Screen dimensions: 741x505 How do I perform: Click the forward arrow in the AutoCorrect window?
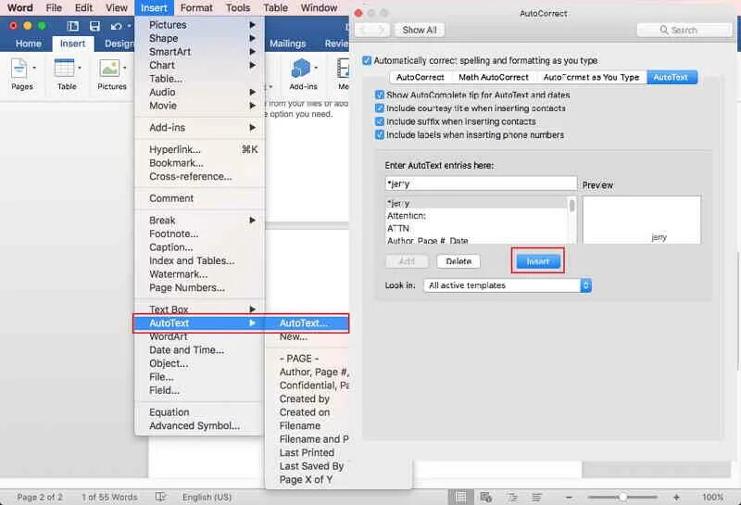pyautogui.click(x=382, y=30)
